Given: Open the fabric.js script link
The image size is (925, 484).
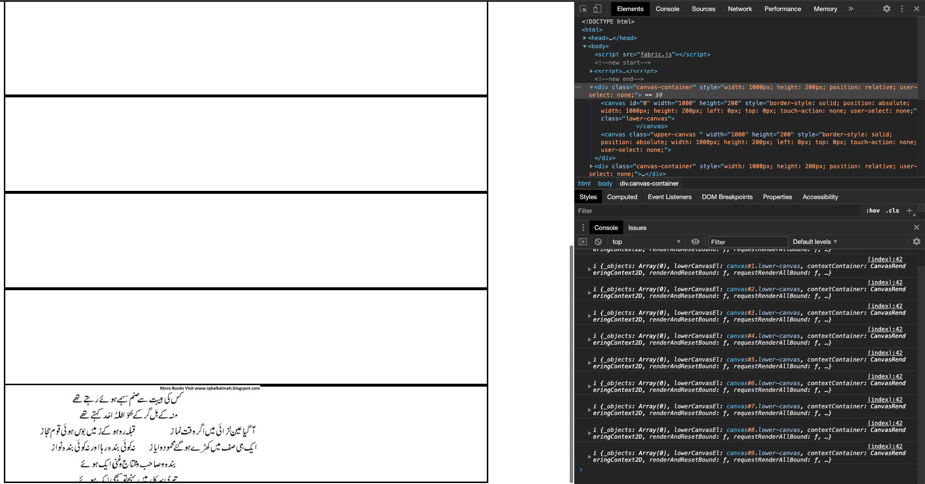Looking at the screenshot, I should pyautogui.click(x=657, y=54).
